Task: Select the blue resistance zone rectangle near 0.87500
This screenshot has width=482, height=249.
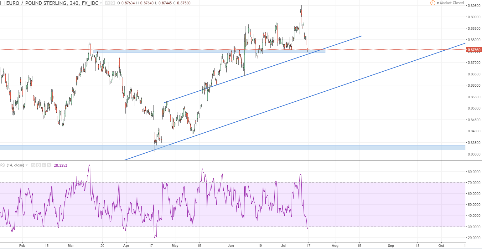Action: coord(210,51)
